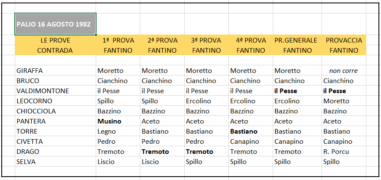Select the Canapino cell under PROVACCIA
The height and width of the screenshot is (180, 381).
click(x=344, y=141)
